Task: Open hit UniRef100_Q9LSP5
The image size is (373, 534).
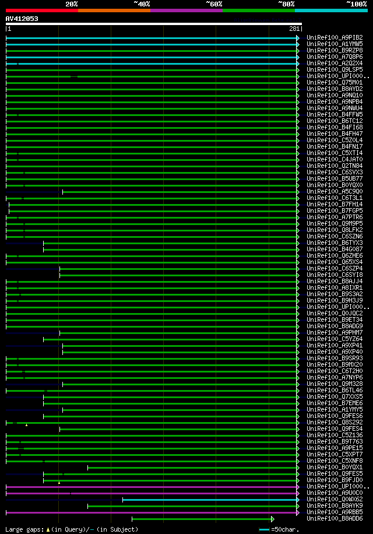Action: [x=335, y=69]
